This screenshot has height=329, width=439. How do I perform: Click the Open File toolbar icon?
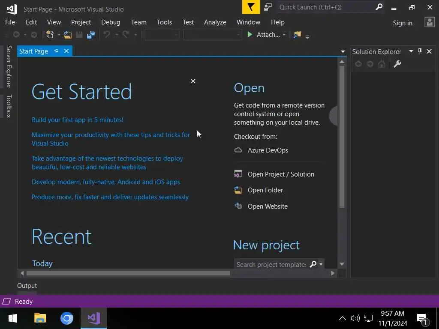(x=68, y=35)
